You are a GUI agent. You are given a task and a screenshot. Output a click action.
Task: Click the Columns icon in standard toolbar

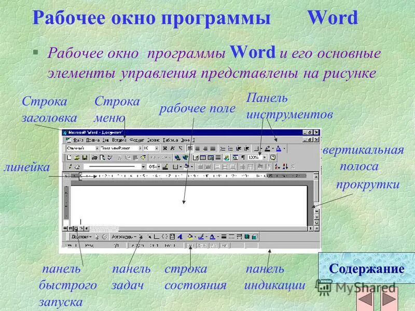point(218,158)
